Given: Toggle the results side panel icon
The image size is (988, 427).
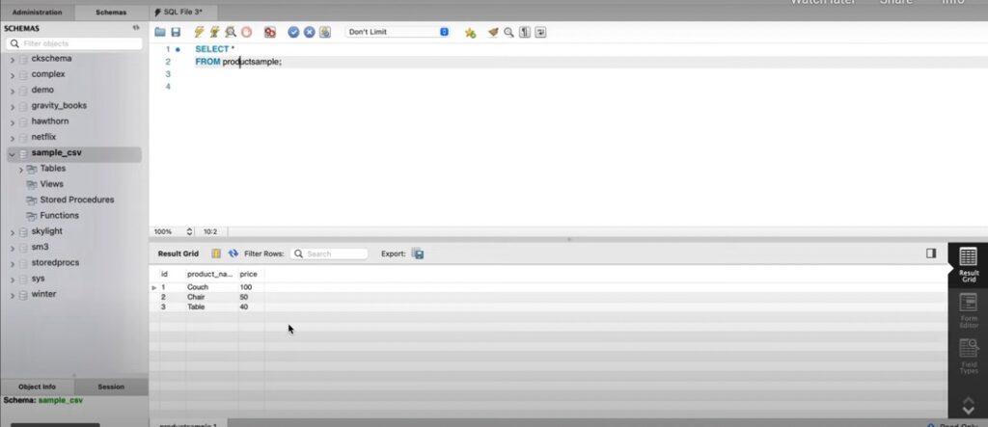Looking at the screenshot, I should coord(931,254).
